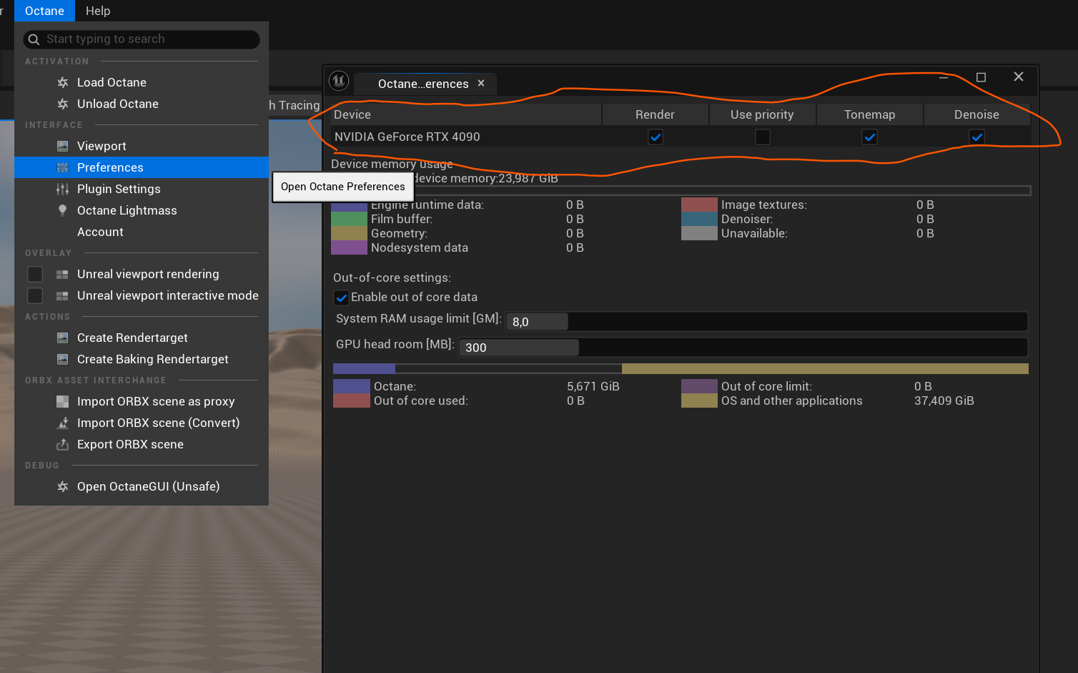Click the Export ORBX scene icon
Screen dimensions: 1078x673
(63, 444)
